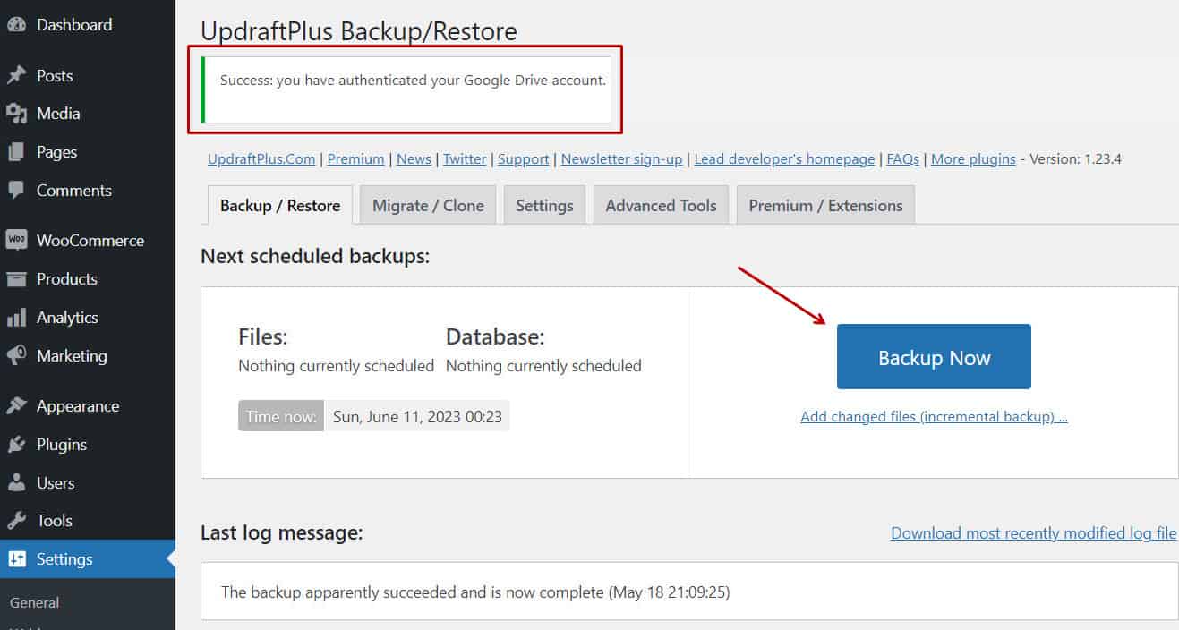Open the Dashboard menu item
Screen dimensions: 1179x630
(x=88, y=25)
